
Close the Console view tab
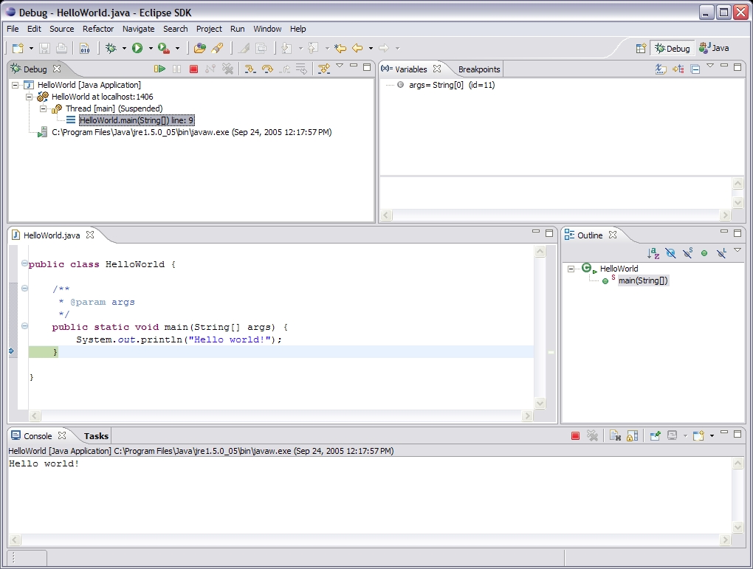click(62, 435)
